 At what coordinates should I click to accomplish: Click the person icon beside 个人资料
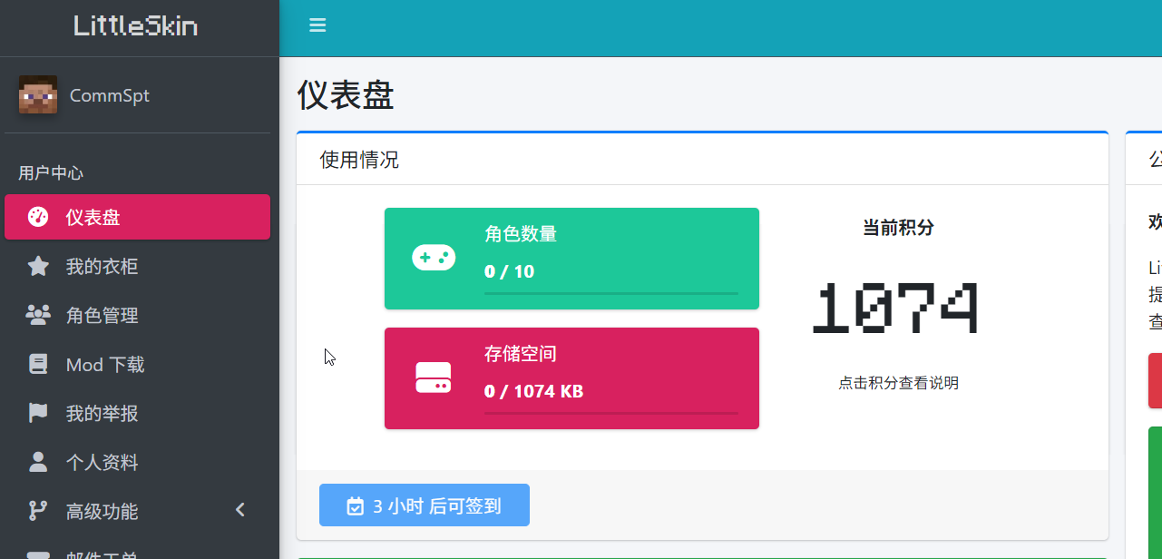pyautogui.click(x=38, y=462)
